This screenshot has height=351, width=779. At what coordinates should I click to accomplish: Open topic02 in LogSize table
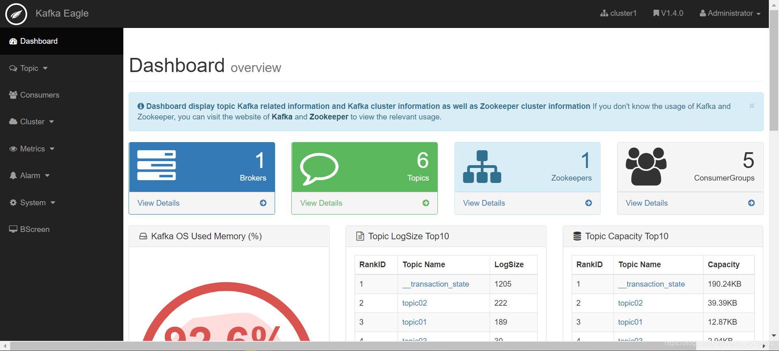coord(415,303)
